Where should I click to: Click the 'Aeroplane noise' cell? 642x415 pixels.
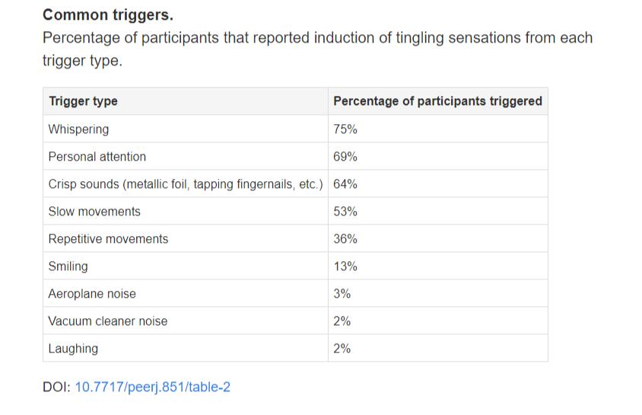pyautogui.click(x=92, y=294)
